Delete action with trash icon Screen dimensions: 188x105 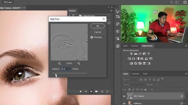click(107, 91)
